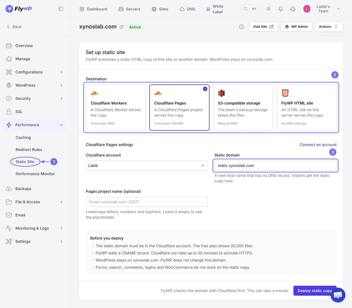The width and height of the screenshot is (352, 308).
Task: Select S3-compatible storage destination
Action: pos(243,108)
